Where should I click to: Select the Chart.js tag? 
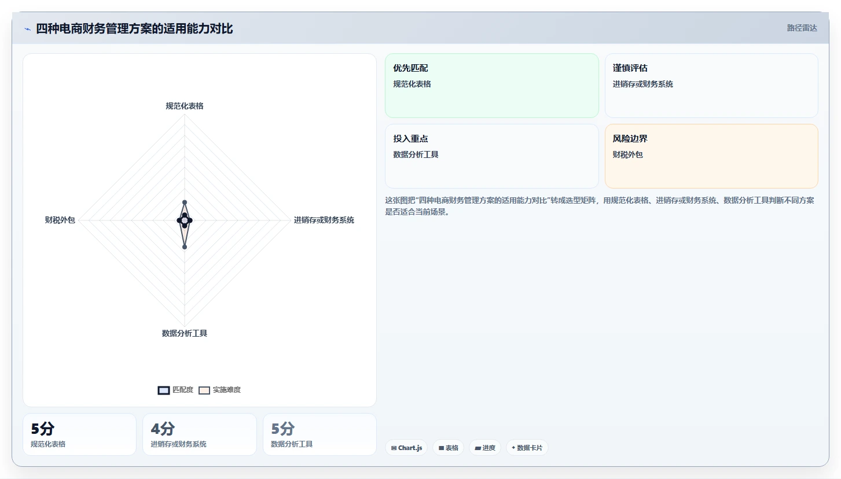[x=406, y=448]
